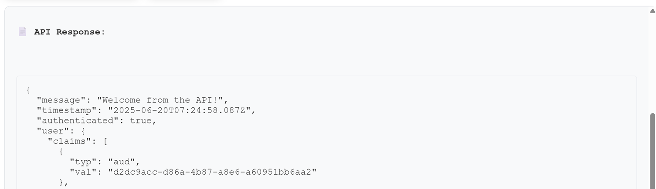
Task: Click the top opening curly brace of JSON
Action: [28, 90]
